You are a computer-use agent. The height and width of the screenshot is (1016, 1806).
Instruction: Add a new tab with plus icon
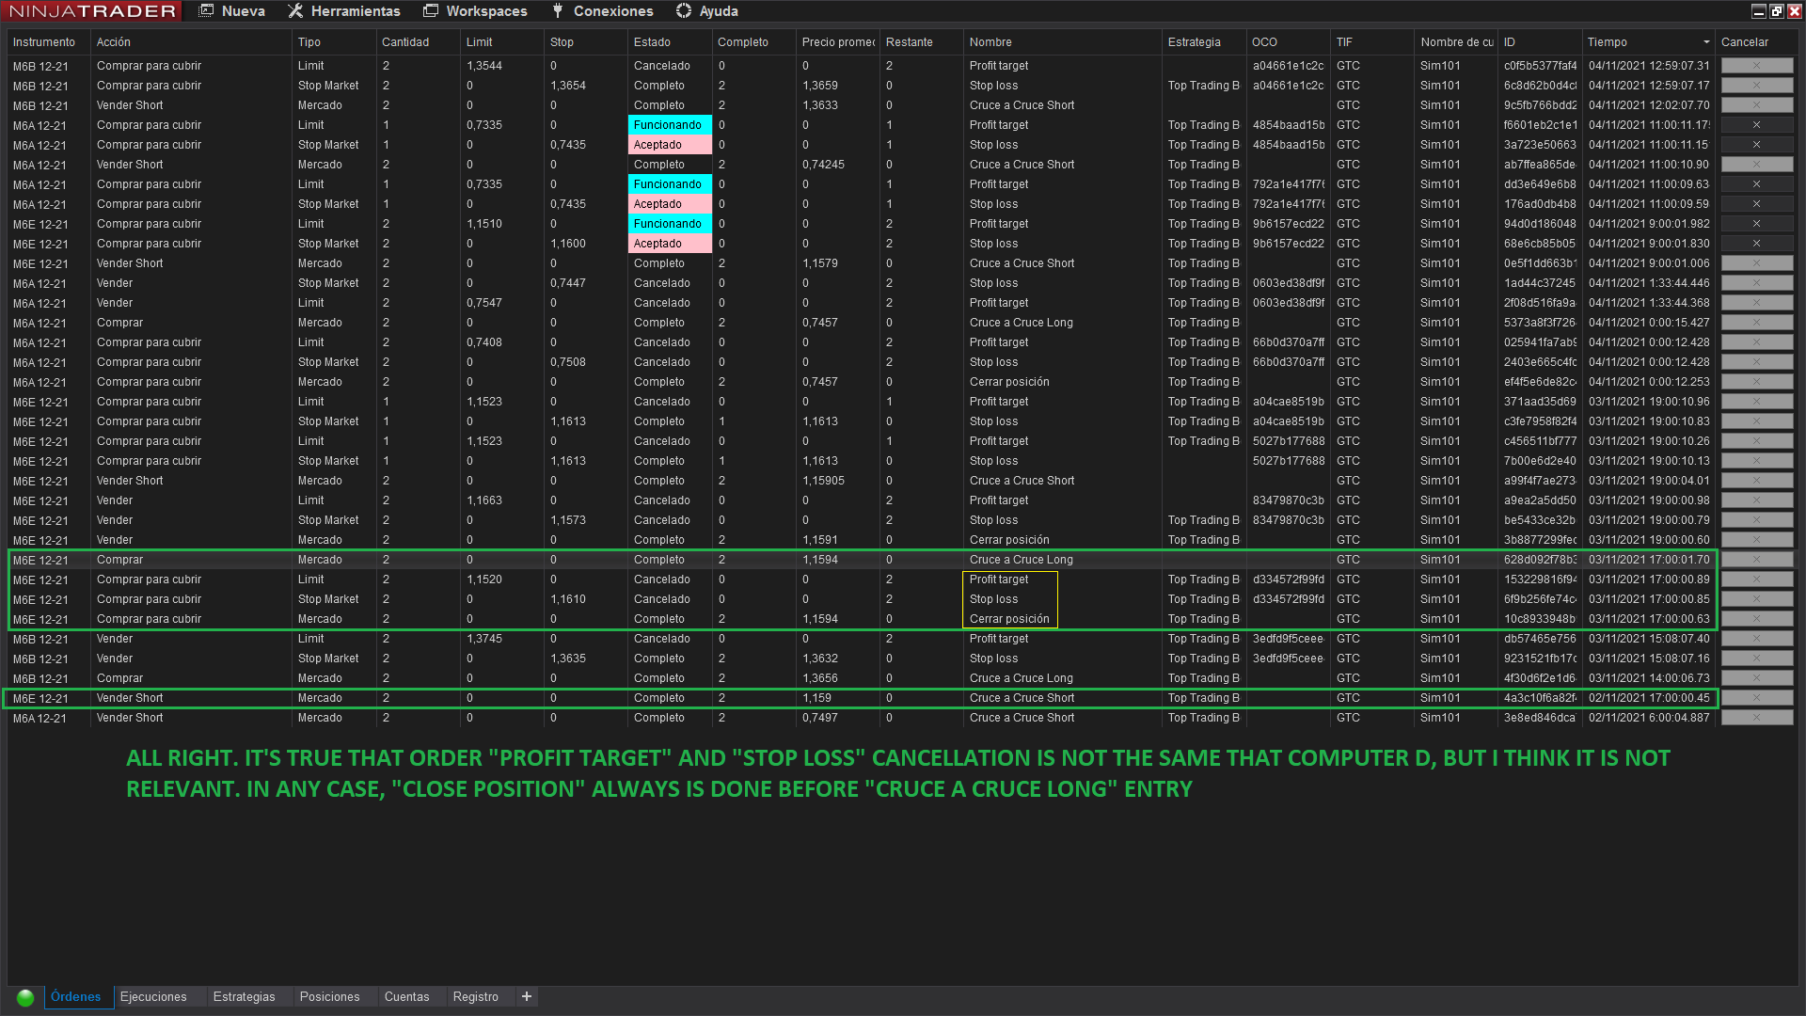(x=527, y=996)
